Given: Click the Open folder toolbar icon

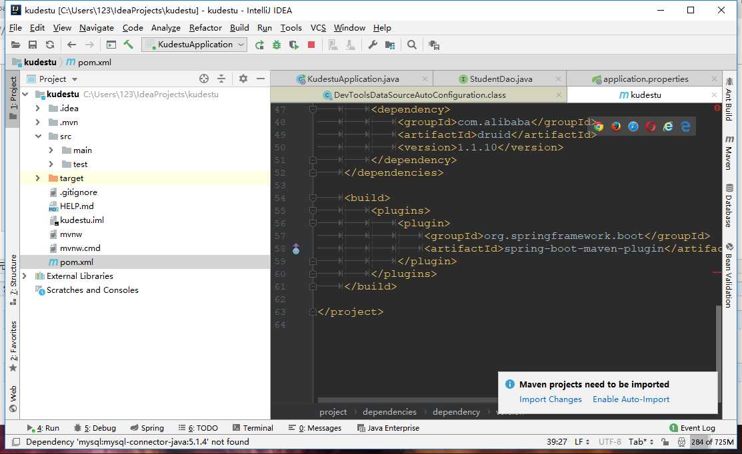Looking at the screenshot, I should [x=15, y=45].
